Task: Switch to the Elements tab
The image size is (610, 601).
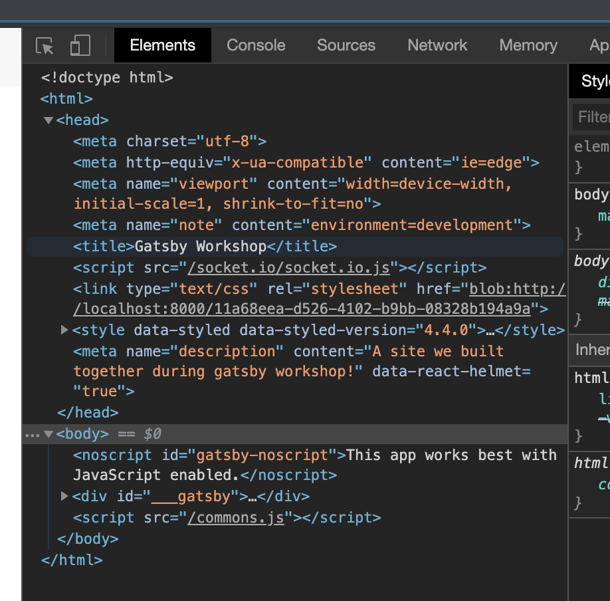Action: click(163, 45)
